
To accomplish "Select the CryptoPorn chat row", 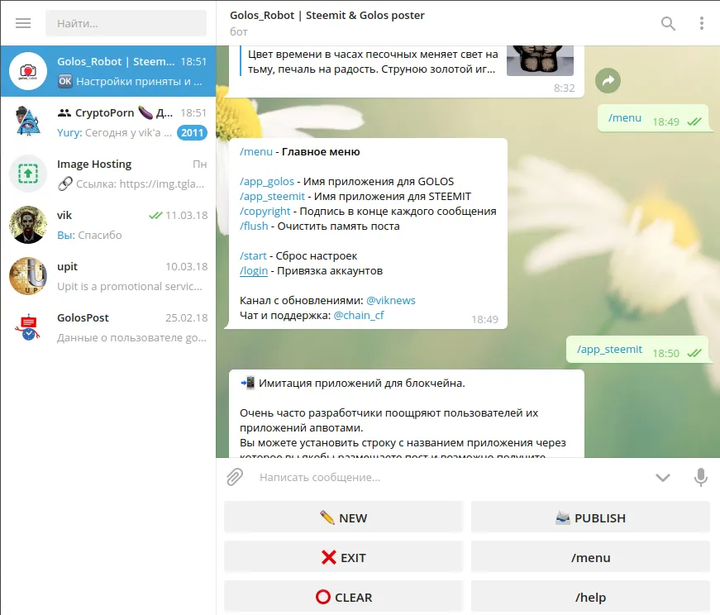I will [x=108, y=122].
